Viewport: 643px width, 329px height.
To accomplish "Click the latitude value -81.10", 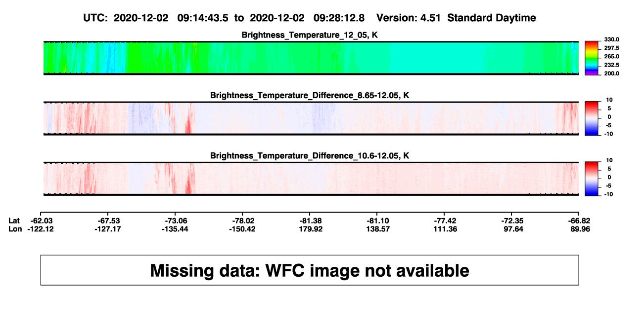I will tap(377, 220).
